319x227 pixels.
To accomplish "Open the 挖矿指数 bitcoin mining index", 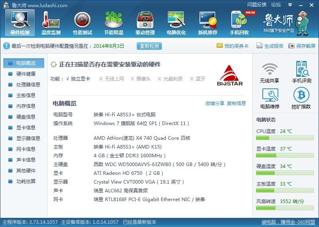I will [301, 98].
